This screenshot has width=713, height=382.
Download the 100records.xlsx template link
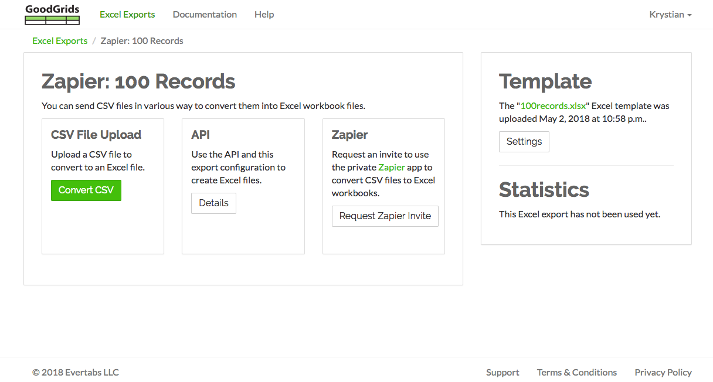pos(553,106)
